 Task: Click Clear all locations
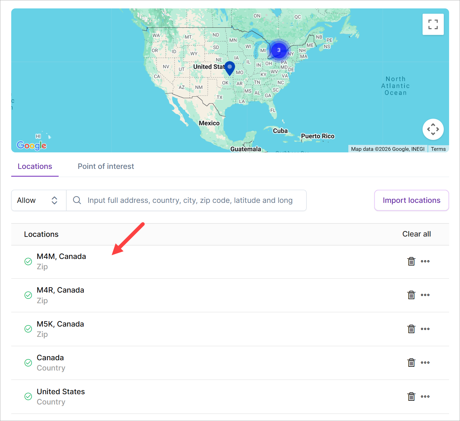tap(416, 234)
